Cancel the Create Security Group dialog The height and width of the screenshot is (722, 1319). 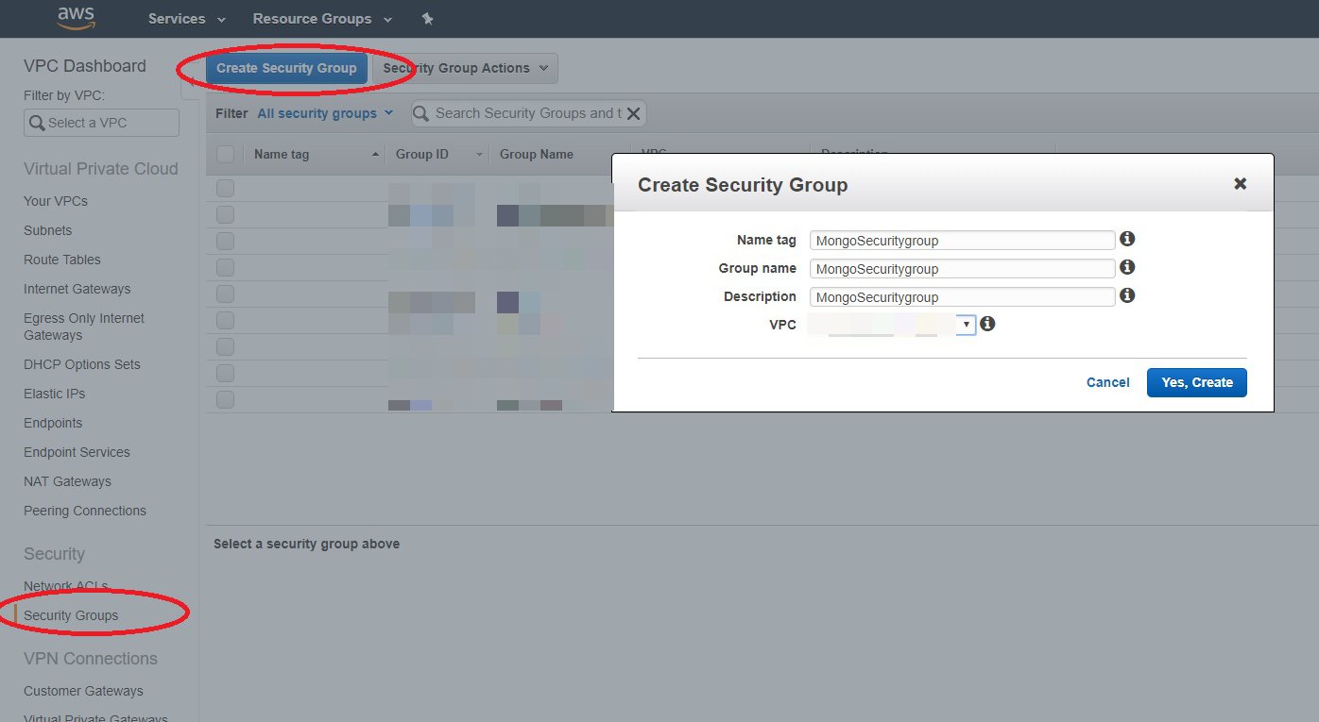tap(1108, 382)
